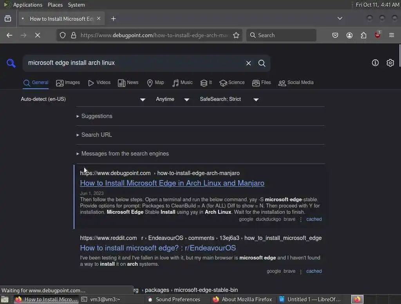The image size is (401, 304).
Task: Open Firefox account icon
Action: click(x=349, y=35)
